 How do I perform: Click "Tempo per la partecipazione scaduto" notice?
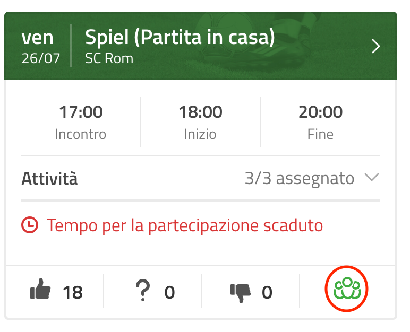(185, 225)
